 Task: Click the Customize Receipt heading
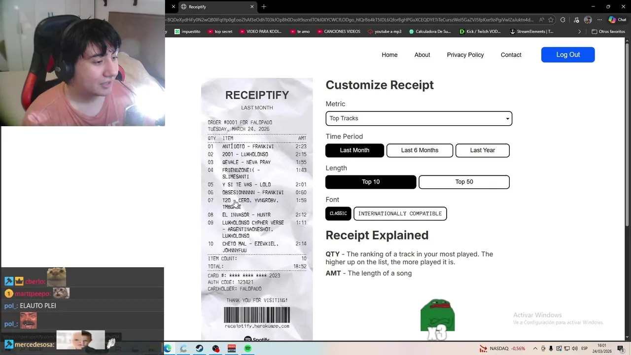coord(380,85)
